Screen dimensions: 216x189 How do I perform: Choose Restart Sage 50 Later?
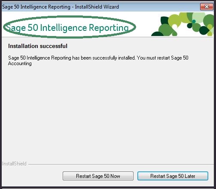pos(173,176)
